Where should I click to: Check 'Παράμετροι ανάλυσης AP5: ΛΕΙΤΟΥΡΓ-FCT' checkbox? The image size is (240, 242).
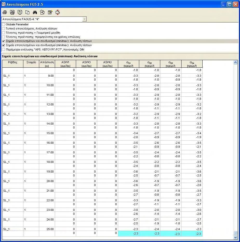point(4,49)
